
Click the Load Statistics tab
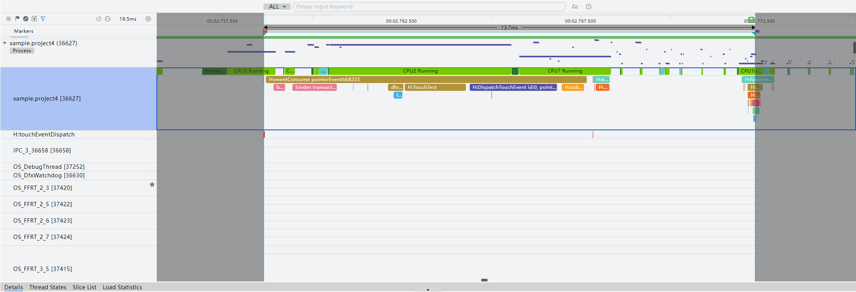(x=122, y=287)
